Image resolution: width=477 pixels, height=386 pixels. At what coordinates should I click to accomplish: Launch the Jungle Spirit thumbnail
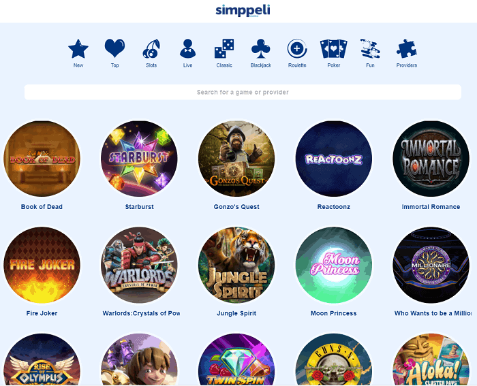236,265
